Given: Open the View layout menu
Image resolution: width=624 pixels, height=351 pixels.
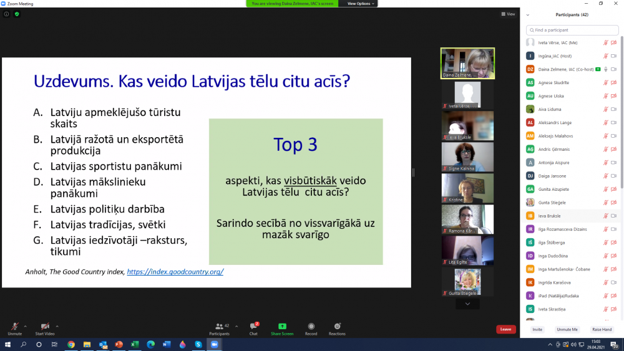Looking at the screenshot, I should (507, 14).
